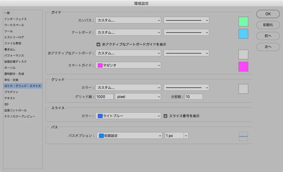
Task: Open the pixel unit dropdown
Action: [x=138, y=97]
